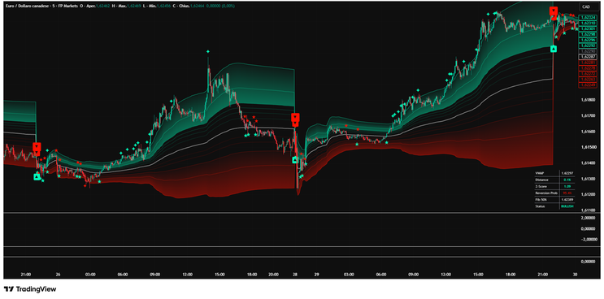Click the Reversion Prob row label
This screenshot has width=604, height=299.
(x=546, y=193)
